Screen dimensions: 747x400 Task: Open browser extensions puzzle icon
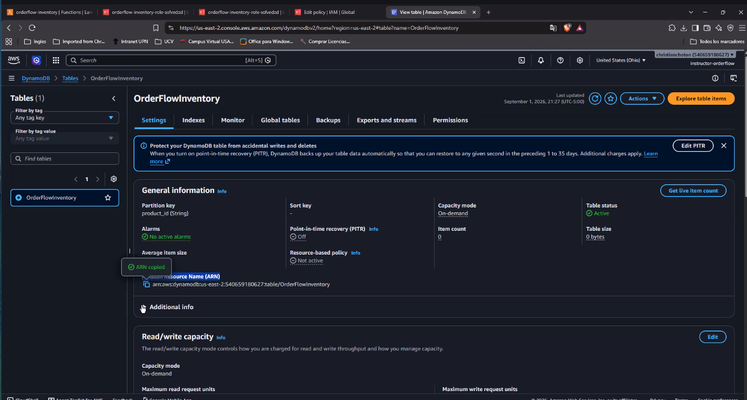(672, 28)
